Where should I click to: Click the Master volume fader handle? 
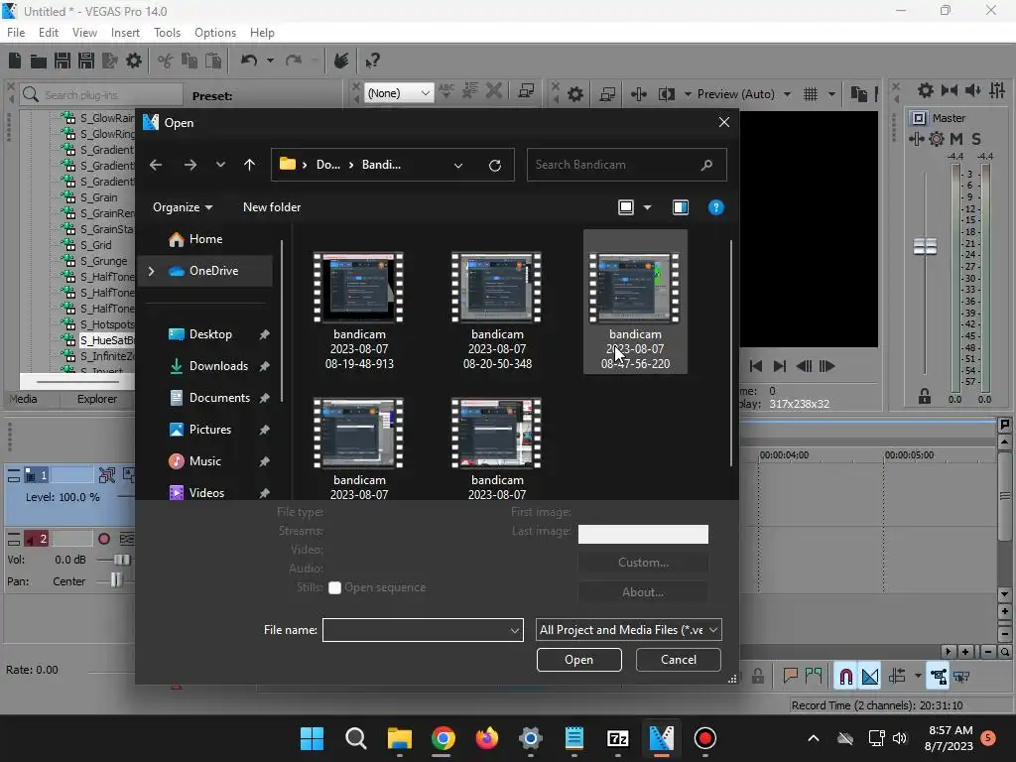point(925,246)
